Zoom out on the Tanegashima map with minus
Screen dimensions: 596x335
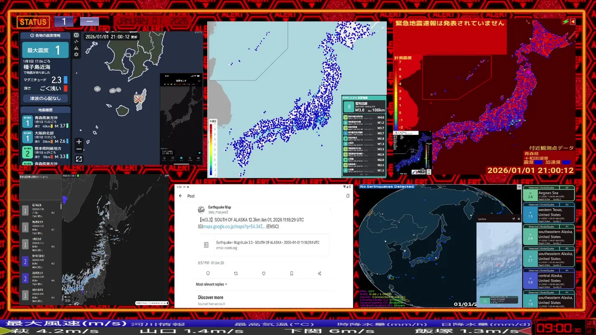[79, 149]
